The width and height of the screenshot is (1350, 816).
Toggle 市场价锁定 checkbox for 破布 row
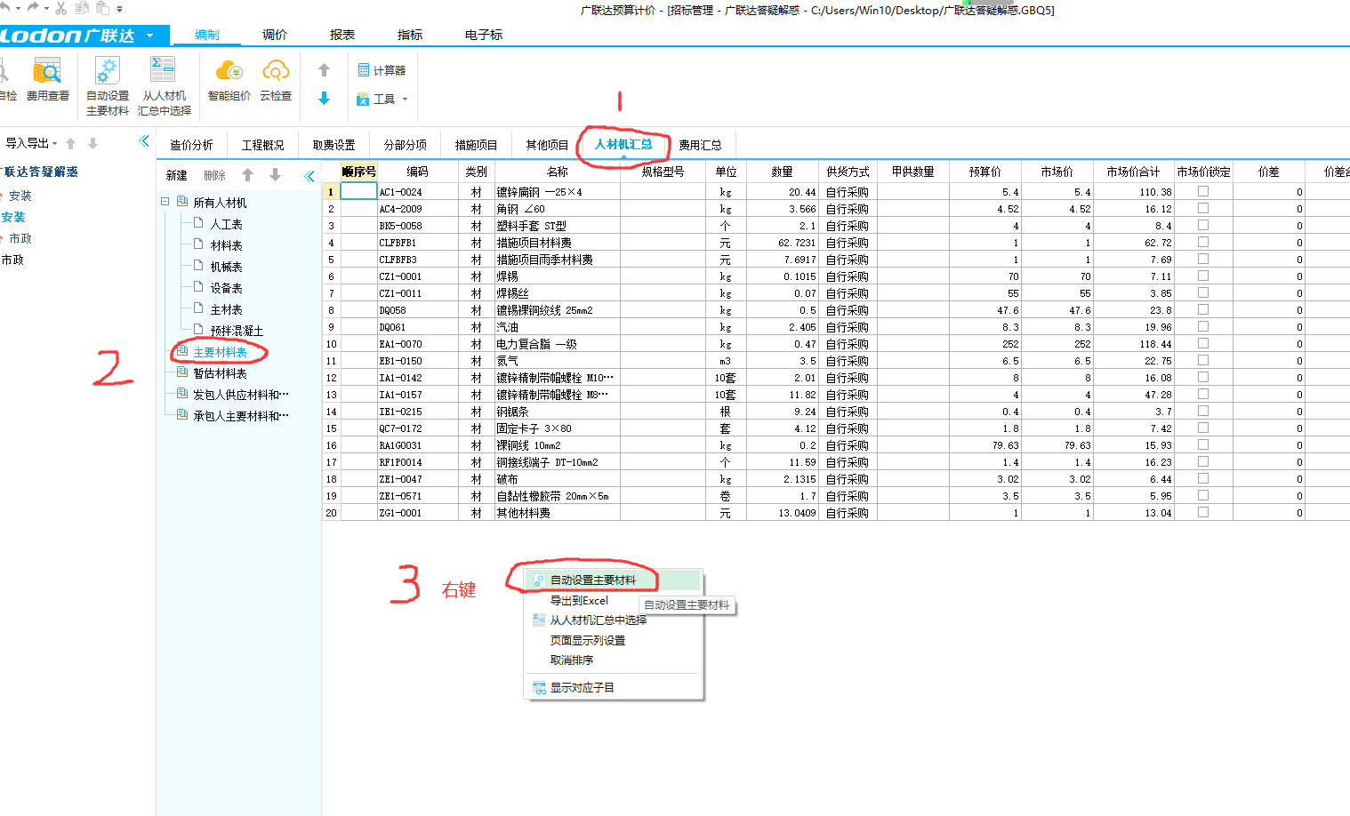(1203, 478)
